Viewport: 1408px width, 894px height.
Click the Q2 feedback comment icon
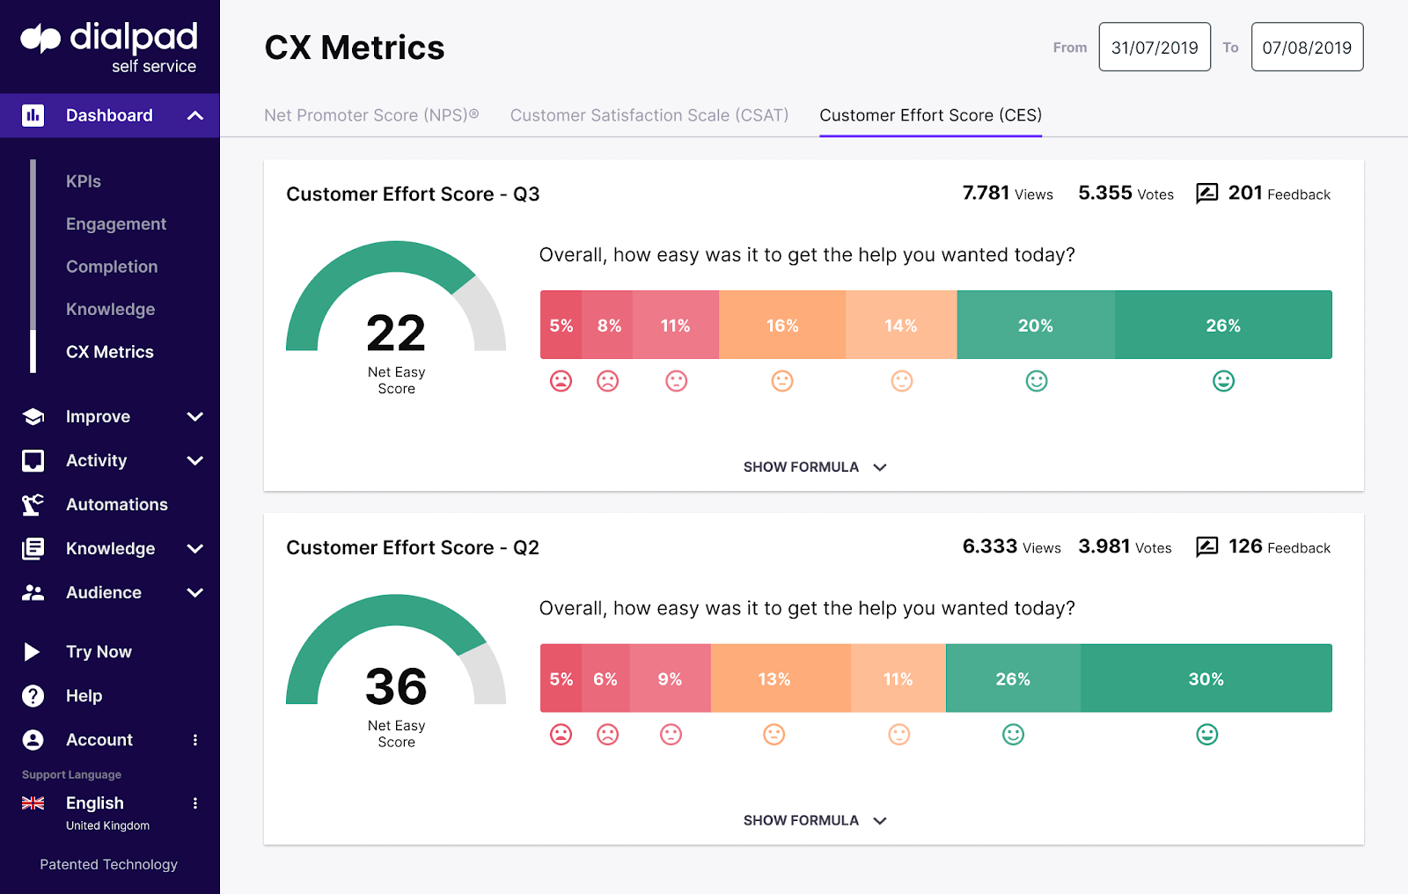point(1207,547)
